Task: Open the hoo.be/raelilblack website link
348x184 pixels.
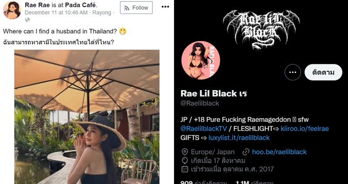Action: pos(279,152)
